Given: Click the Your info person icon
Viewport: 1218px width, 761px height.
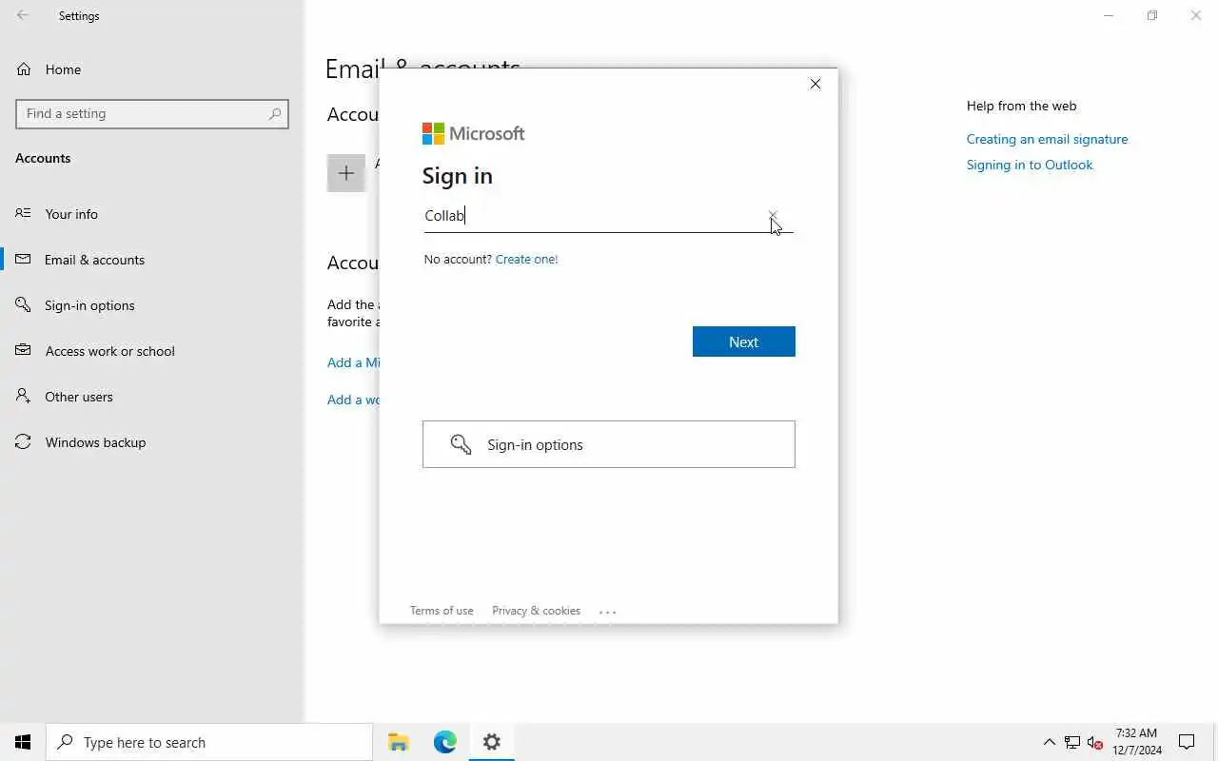Looking at the screenshot, I should point(23,213).
